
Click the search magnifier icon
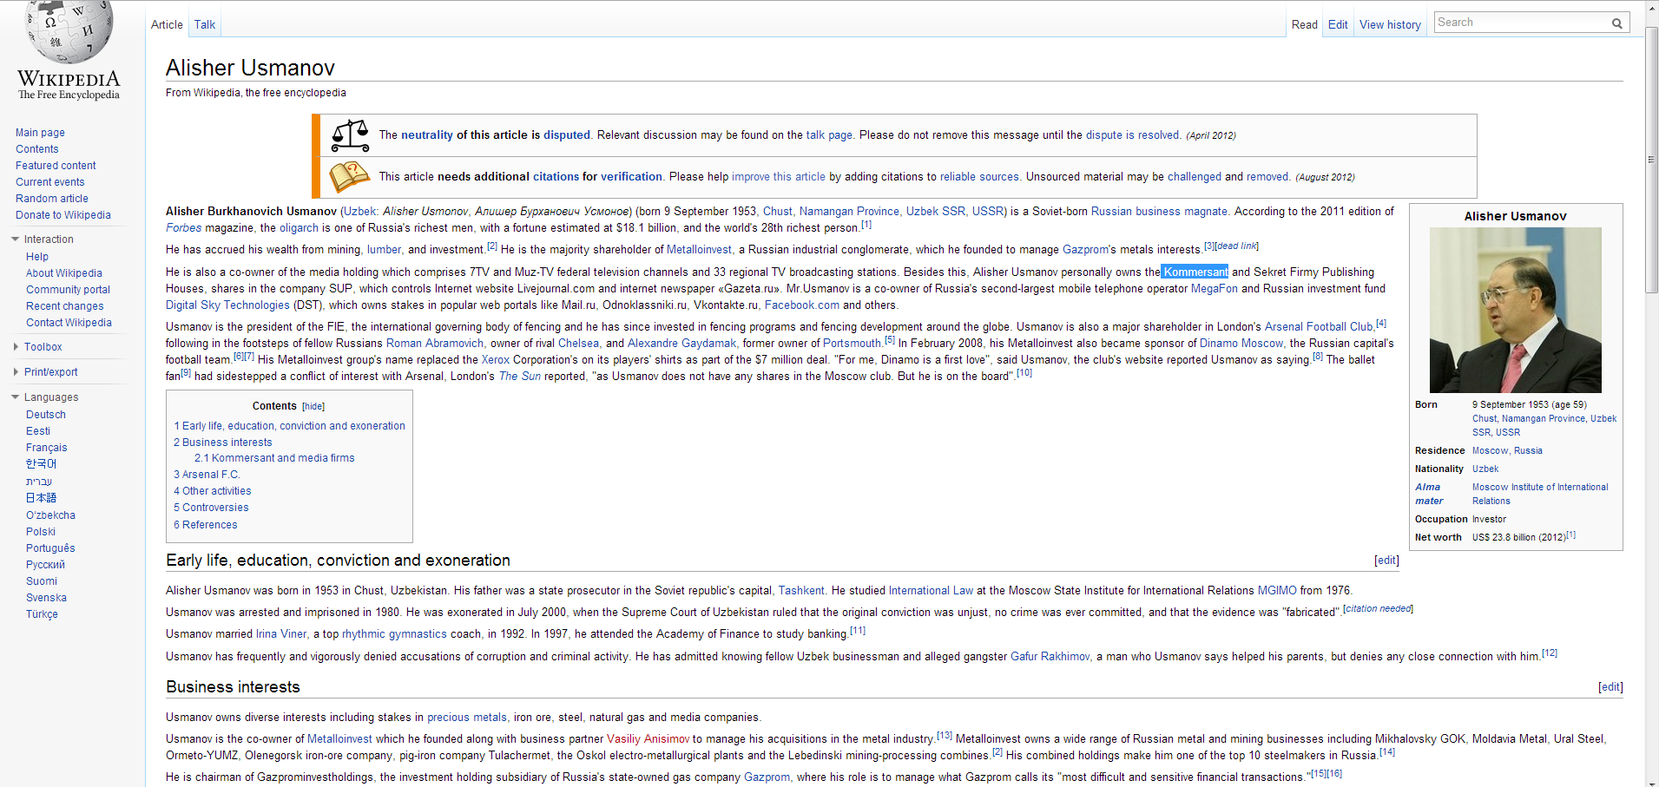click(1616, 23)
